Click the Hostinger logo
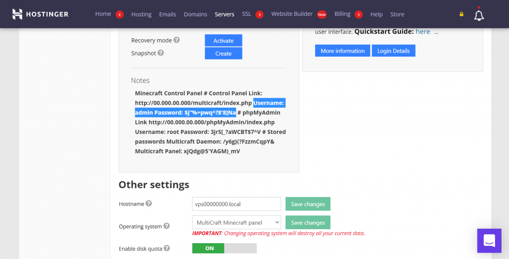Screen dimensions: 509x259 click(x=40, y=14)
